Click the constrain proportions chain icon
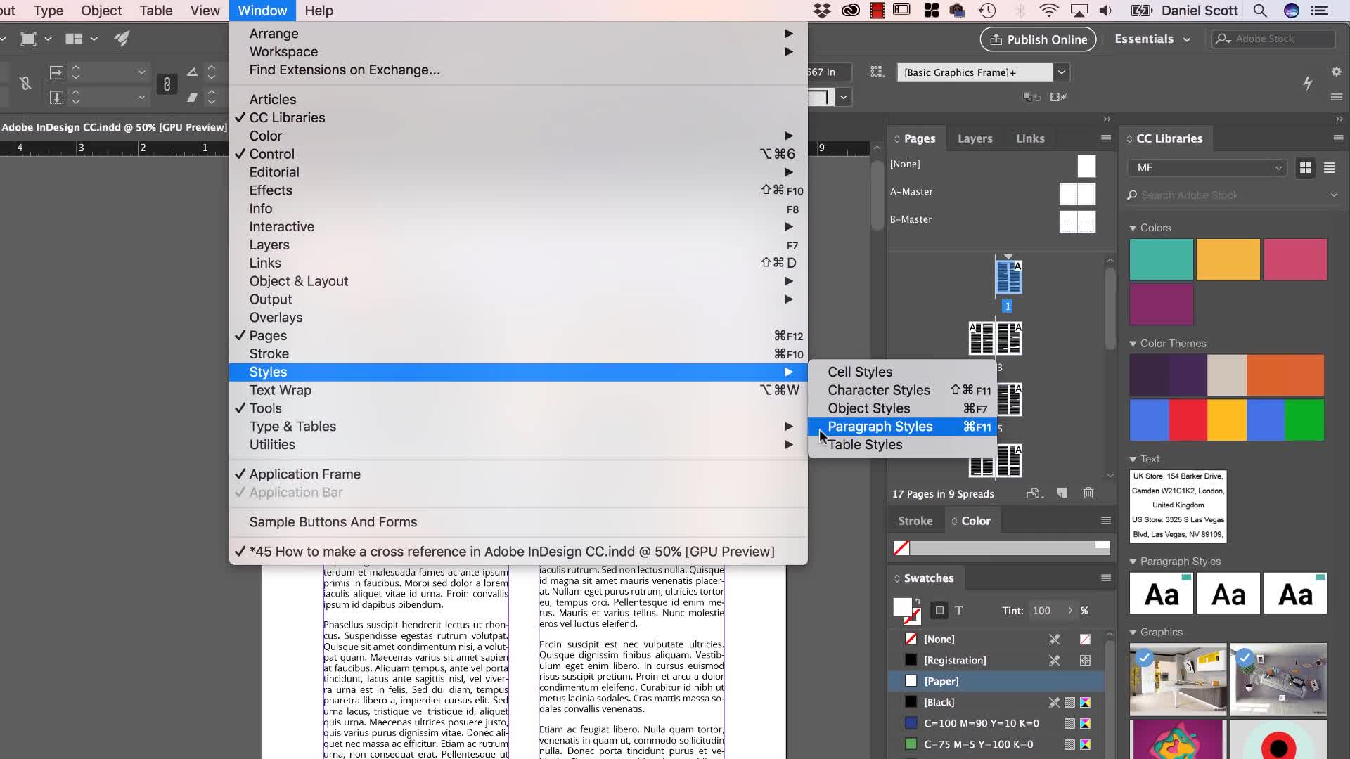1350x759 pixels. tap(167, 84)
